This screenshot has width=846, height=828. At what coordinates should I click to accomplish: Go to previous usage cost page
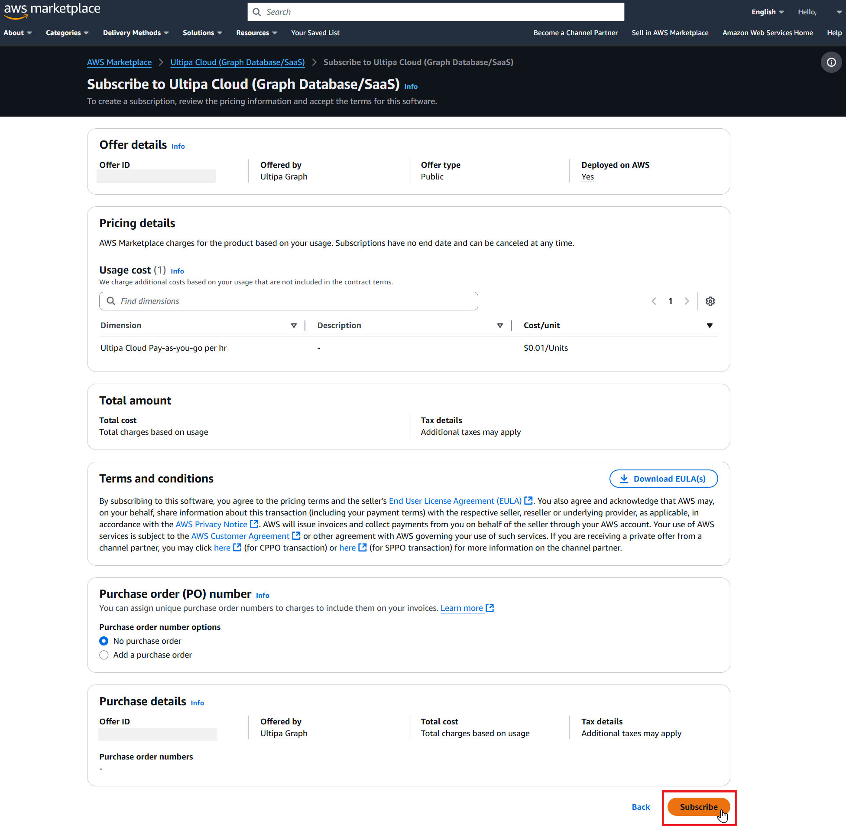click(x=654, y=301)
